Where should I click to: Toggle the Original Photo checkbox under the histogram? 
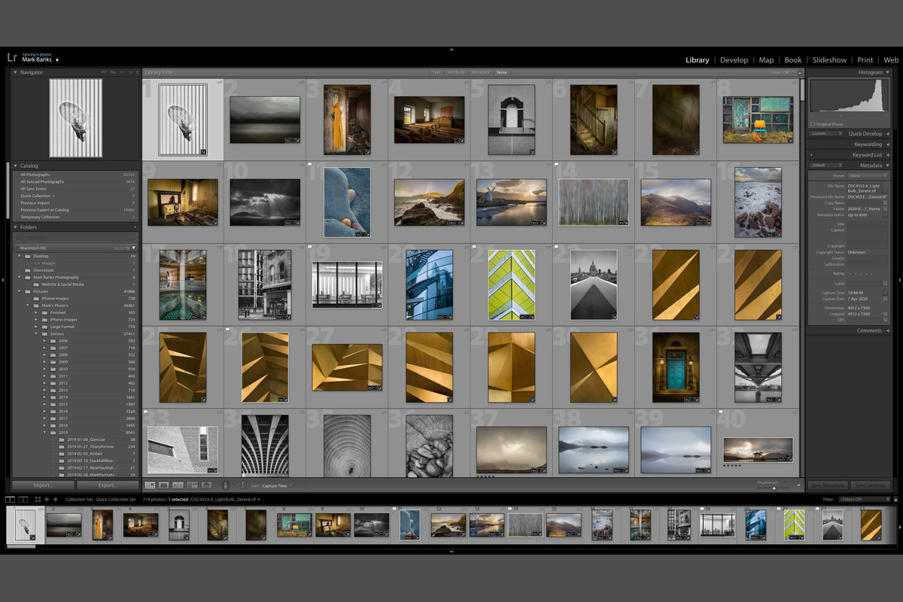(813, 124)
